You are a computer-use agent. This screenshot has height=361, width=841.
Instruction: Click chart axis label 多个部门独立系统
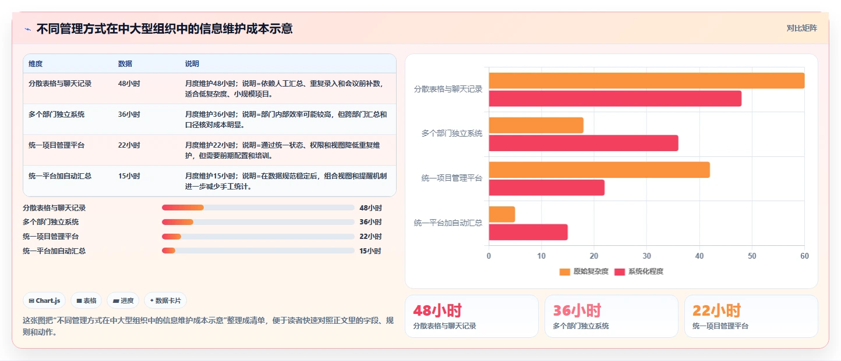pyautogui.click(x=452, y=134)
